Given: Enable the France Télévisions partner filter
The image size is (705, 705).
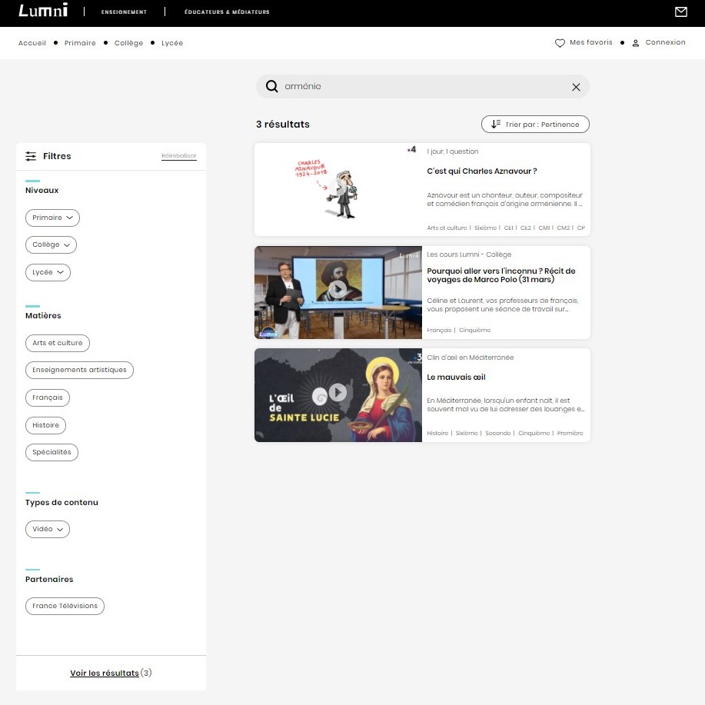Looking at the screenshot, I should click(65, 606).
